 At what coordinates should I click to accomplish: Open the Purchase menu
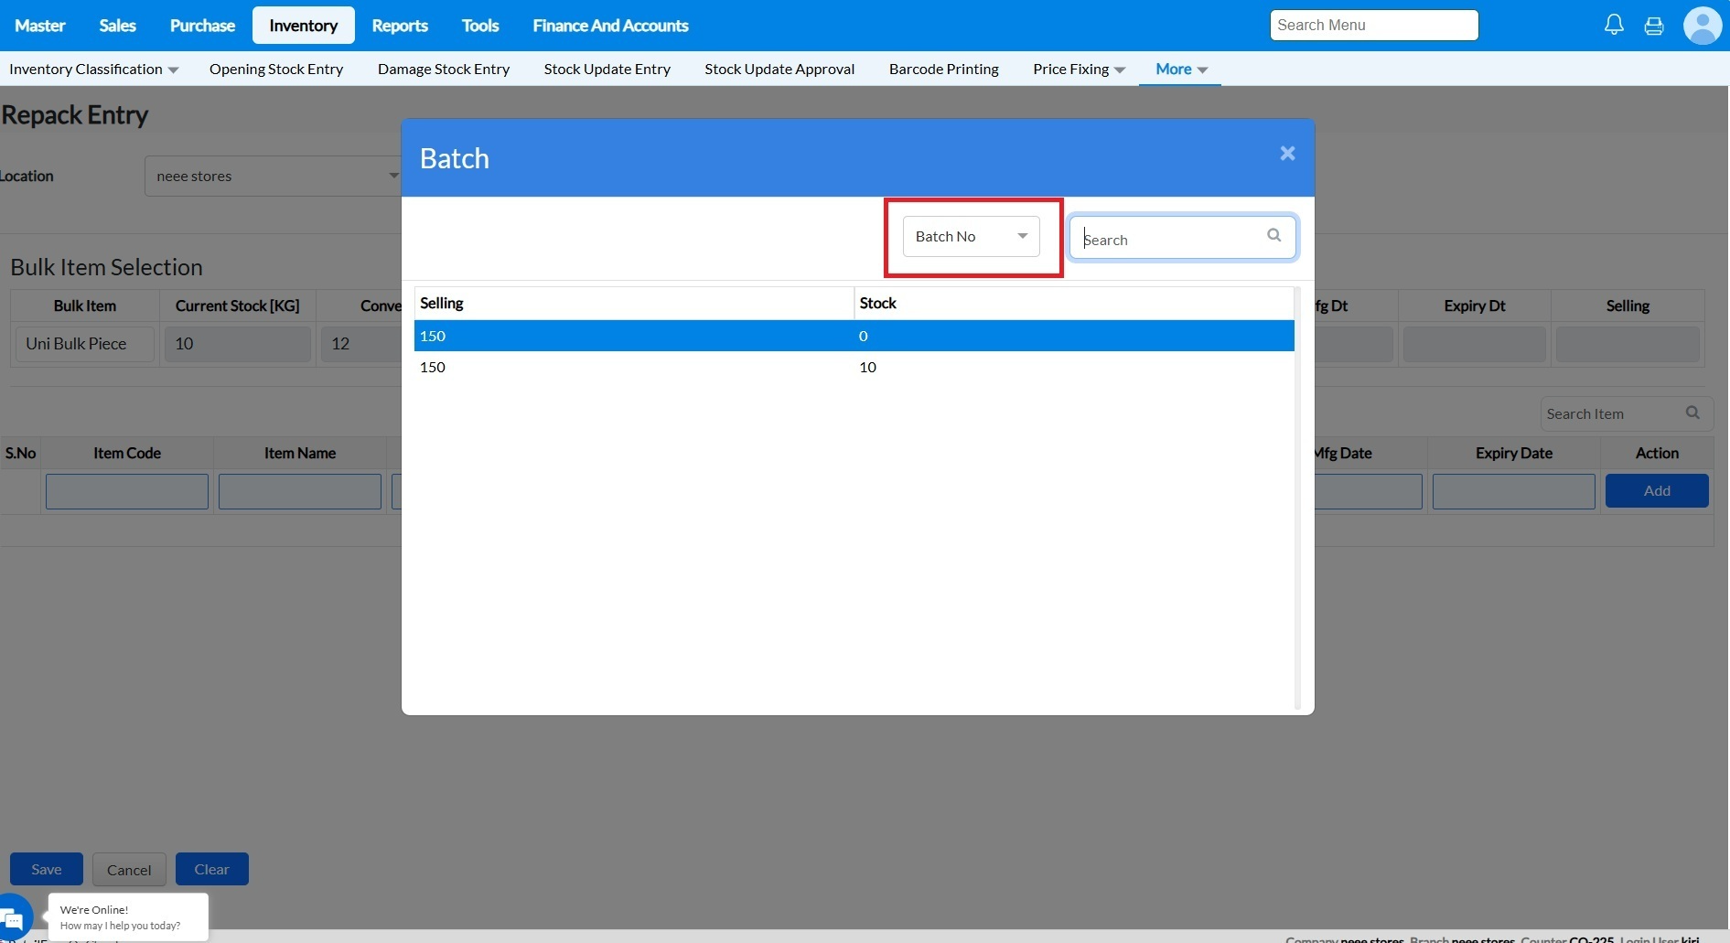[x=202, y=26]
